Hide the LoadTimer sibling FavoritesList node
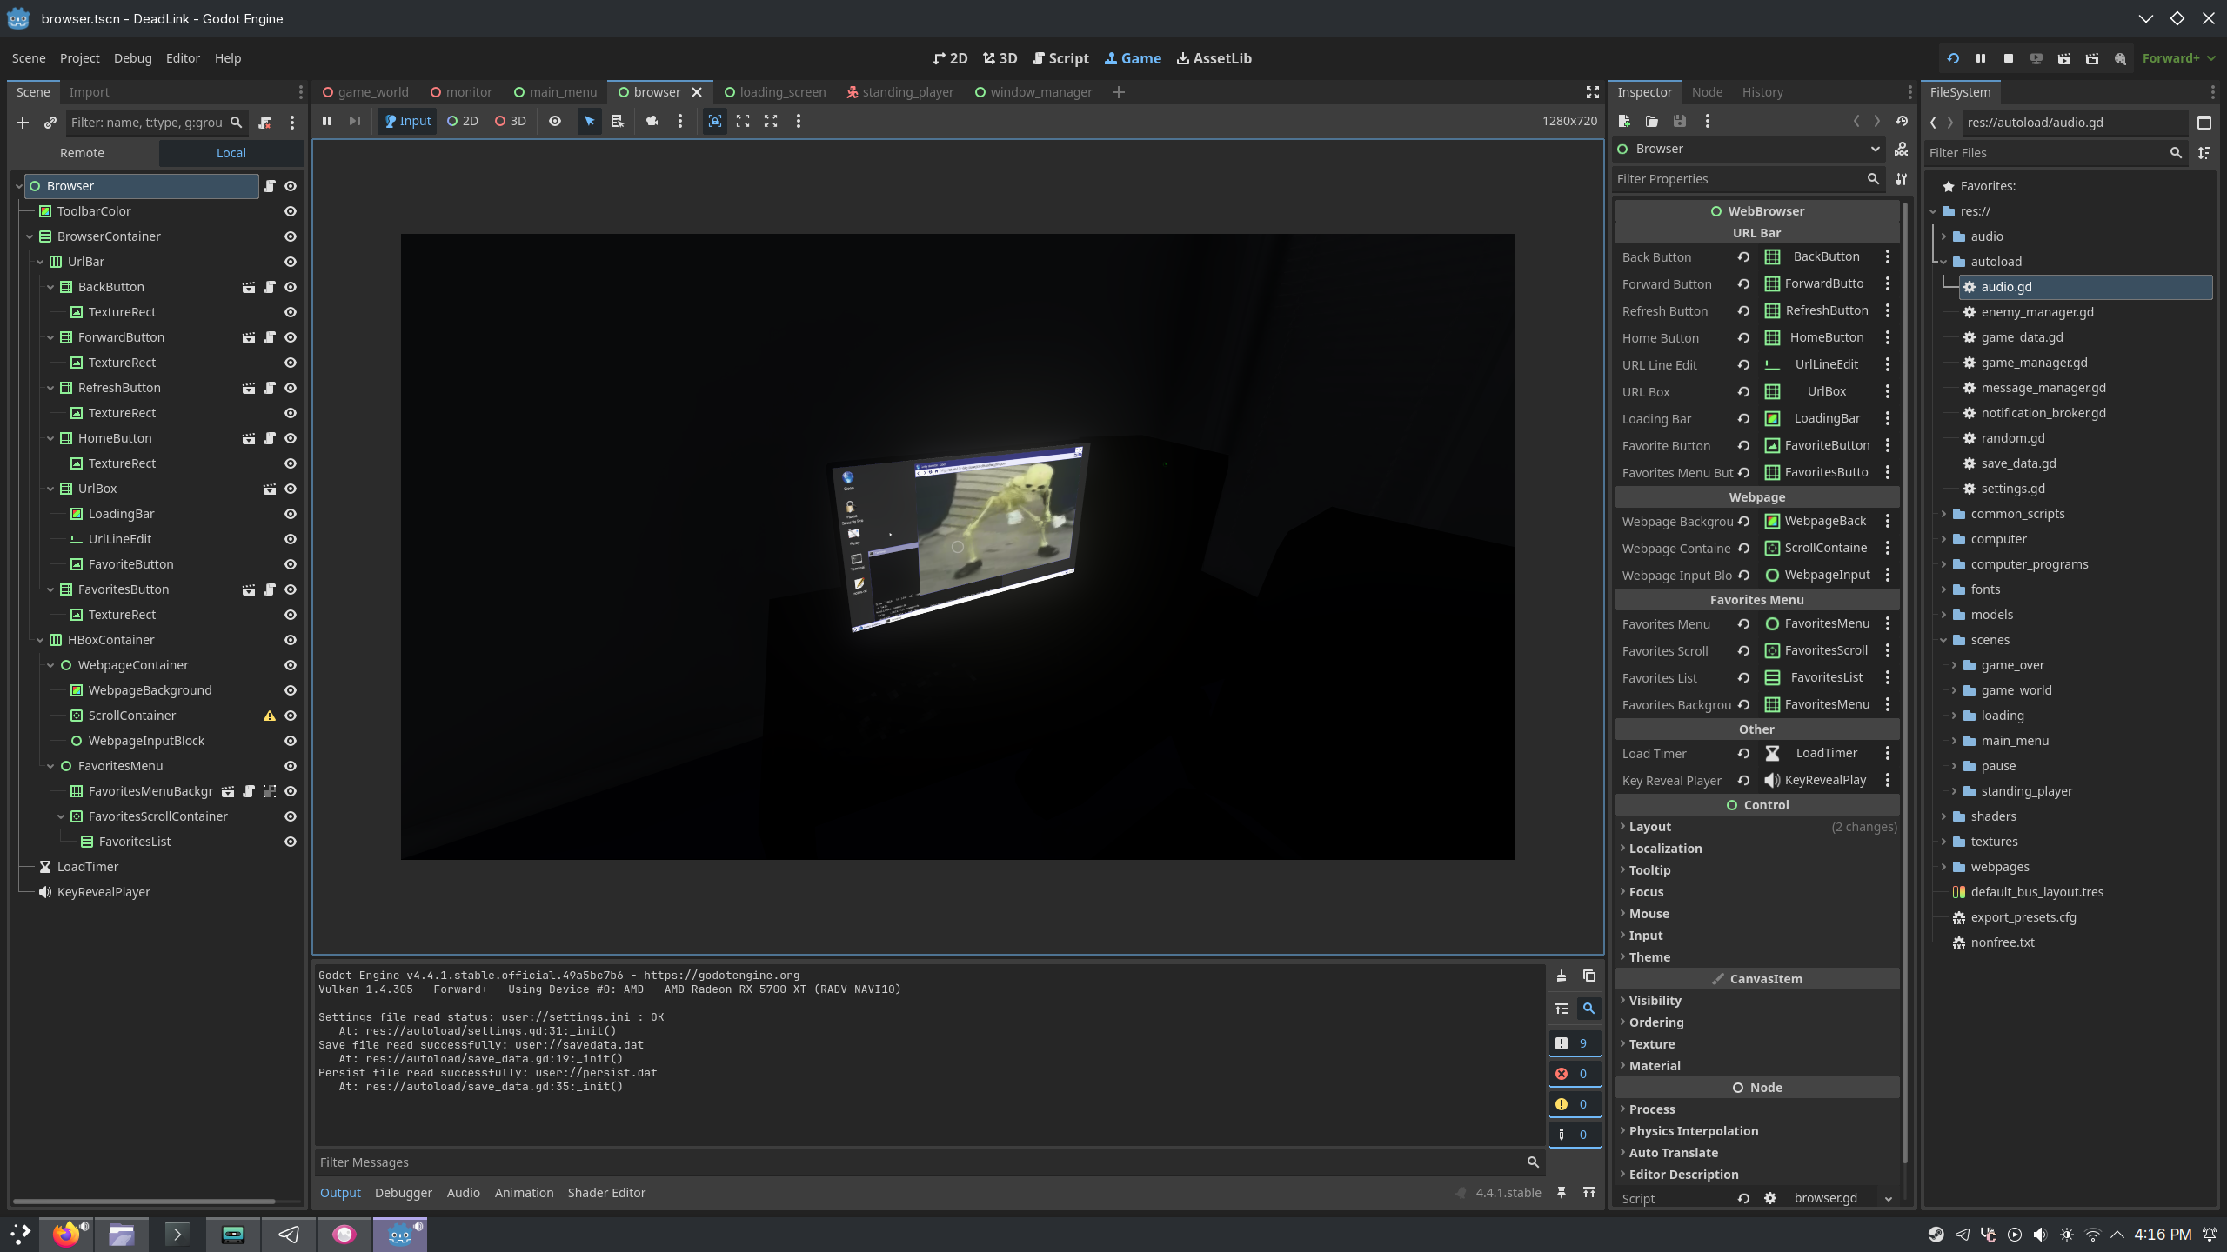2227x1252 pixels. (x=291, y=842)
